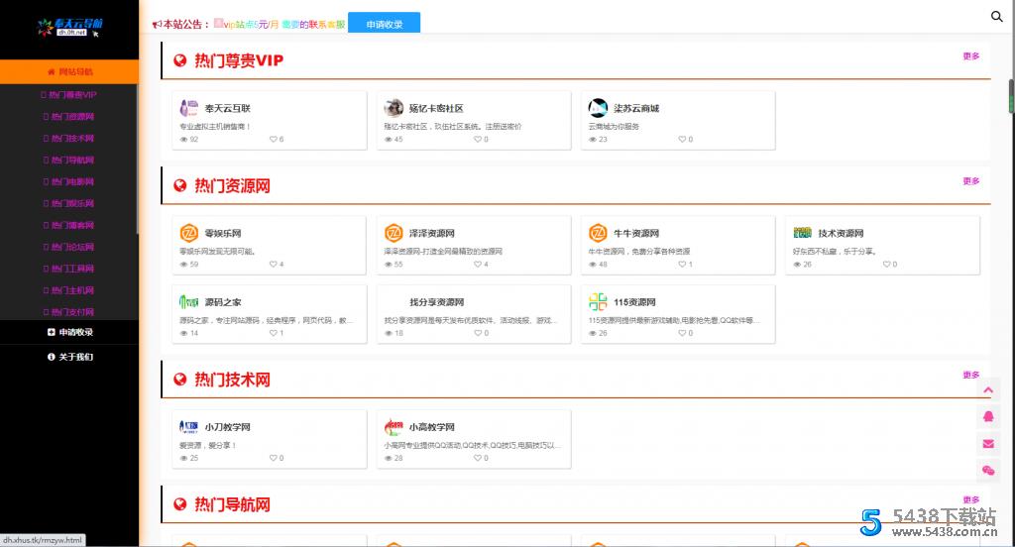Viewport: 1015px width, 547px height.
Task: Click the 热门导航网 section heading
Action: 232,504
